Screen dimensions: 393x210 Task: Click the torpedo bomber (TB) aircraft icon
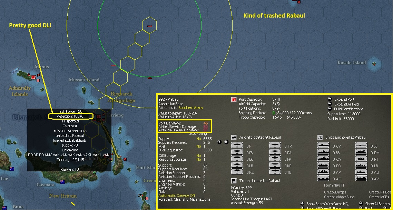pos(275,172)
